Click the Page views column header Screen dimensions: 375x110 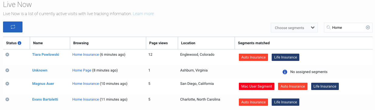158,43
